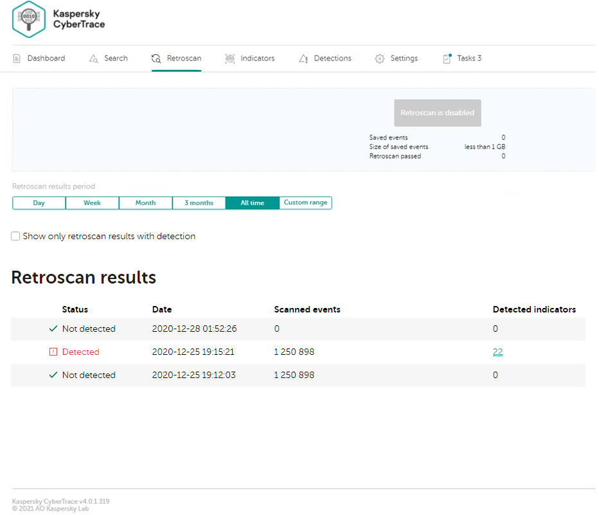
Task: Click the red Detected alert icon
Action: (53, 352)
